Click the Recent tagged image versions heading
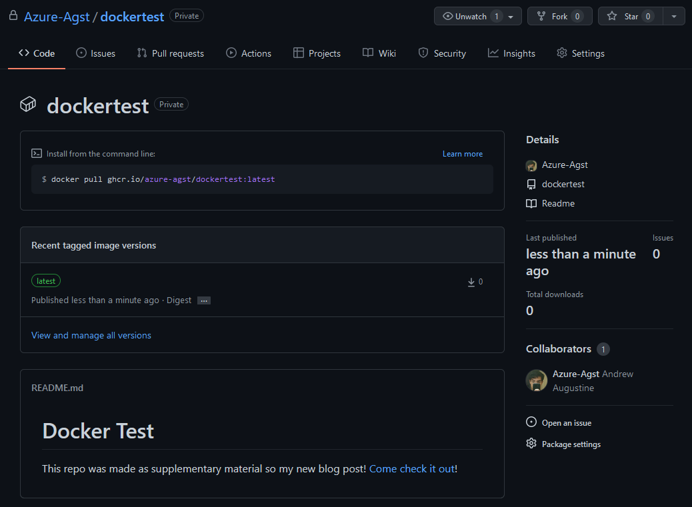 93,246
